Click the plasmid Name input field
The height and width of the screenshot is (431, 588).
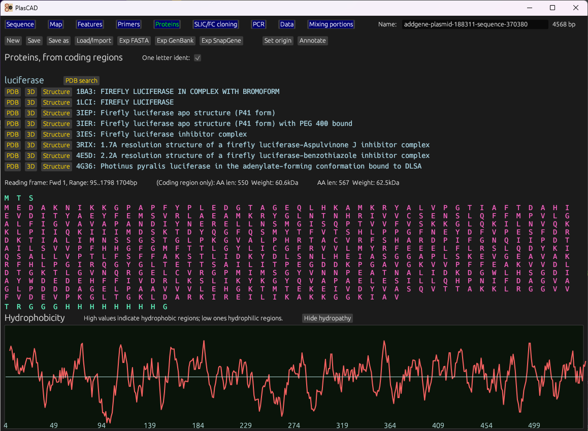click(474, 24)
